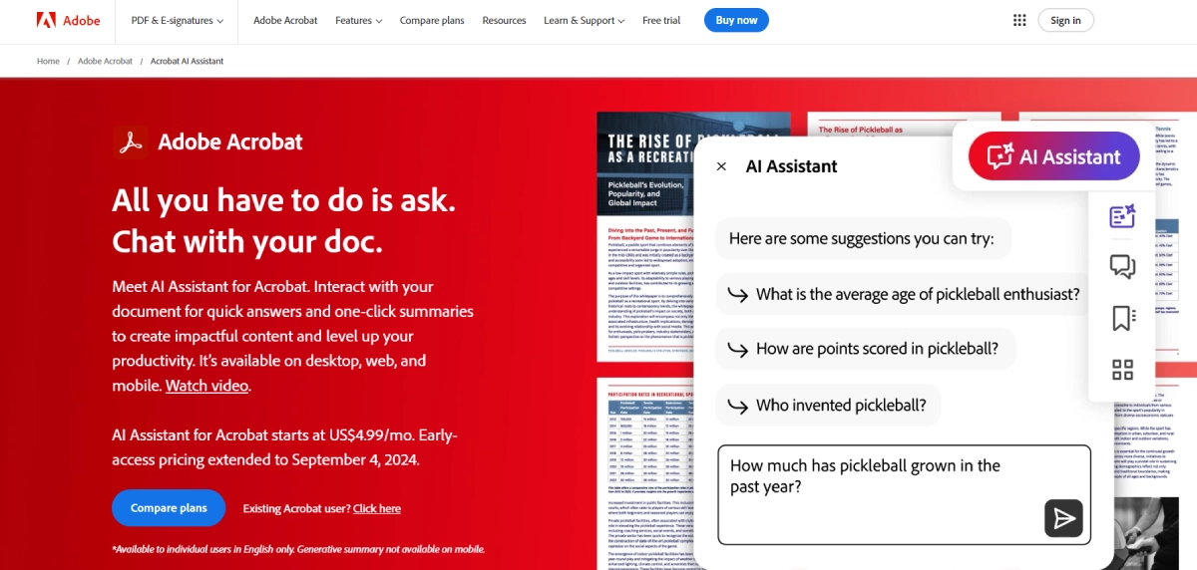Open Compare plans in navigation bar
1197x570 pixels.
[432, 20]
